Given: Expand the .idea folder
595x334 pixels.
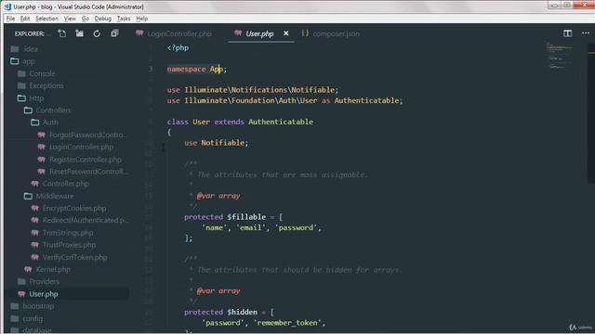Looking at the screenshot, I should pyautogui.click(x=24, y=49).
